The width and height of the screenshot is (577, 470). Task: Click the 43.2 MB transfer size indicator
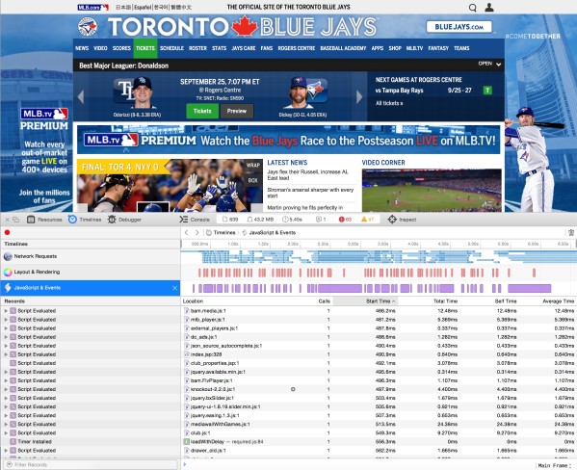[260, 220]
